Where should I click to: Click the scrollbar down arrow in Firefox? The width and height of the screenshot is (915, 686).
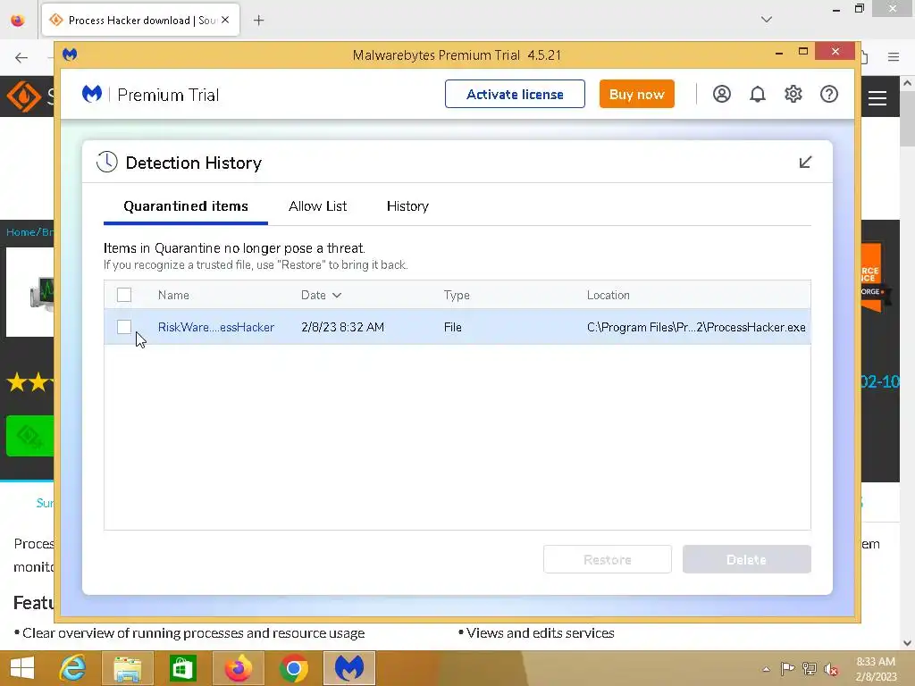908,643
